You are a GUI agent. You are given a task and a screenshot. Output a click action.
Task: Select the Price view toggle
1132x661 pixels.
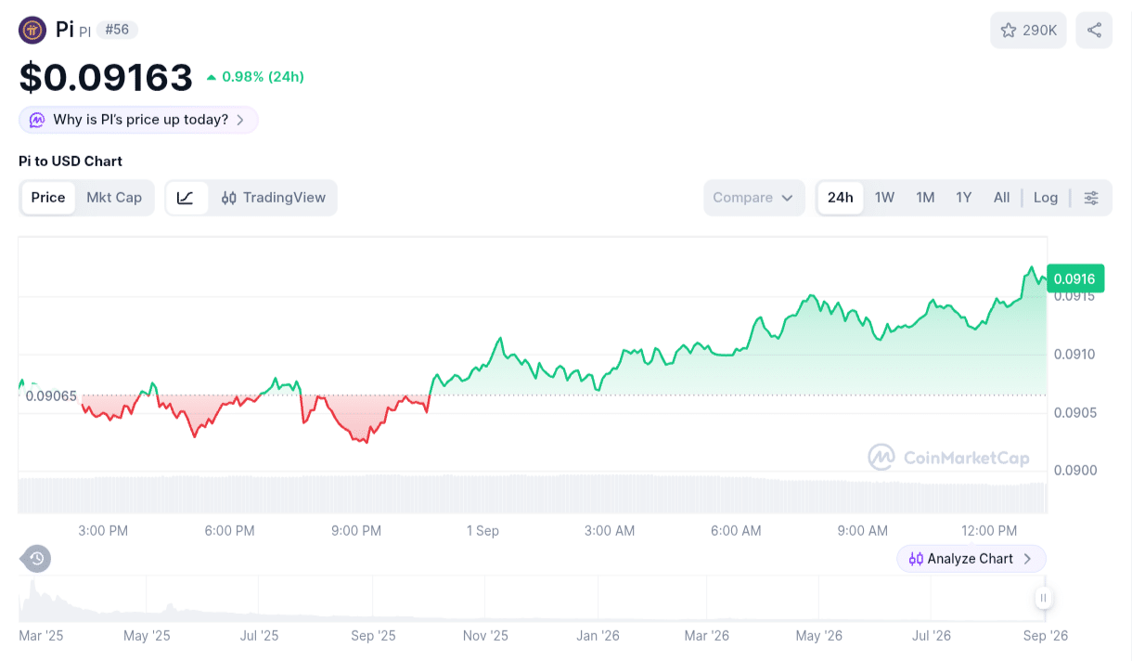click(48, 198)
